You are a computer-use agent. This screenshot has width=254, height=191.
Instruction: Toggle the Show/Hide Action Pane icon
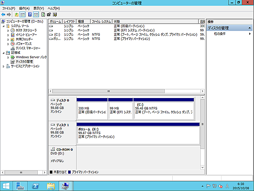coord(36,14)
